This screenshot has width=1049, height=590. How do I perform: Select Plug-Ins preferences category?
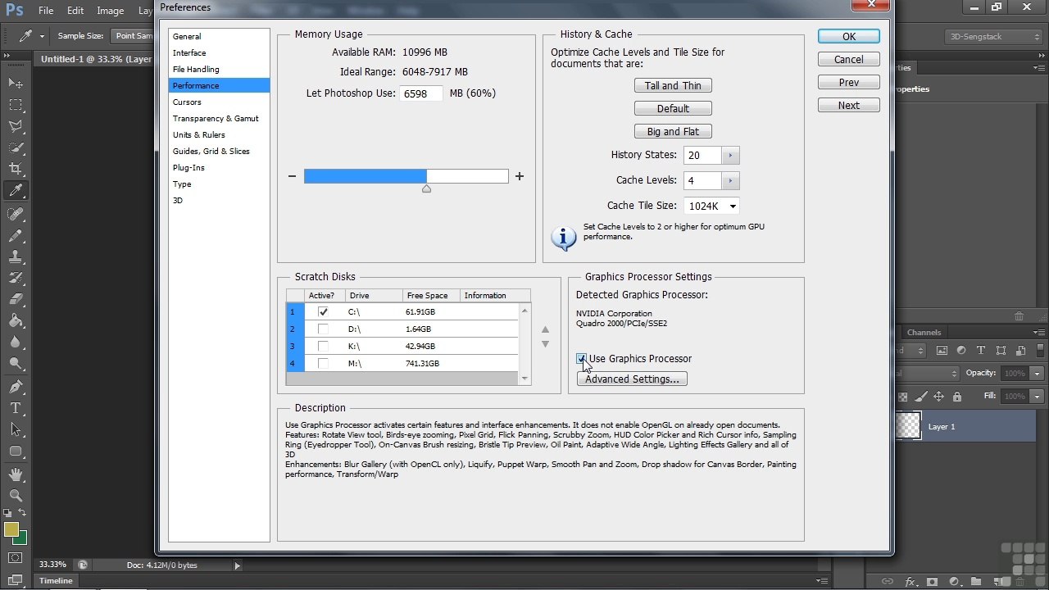[x=219, y=168]
